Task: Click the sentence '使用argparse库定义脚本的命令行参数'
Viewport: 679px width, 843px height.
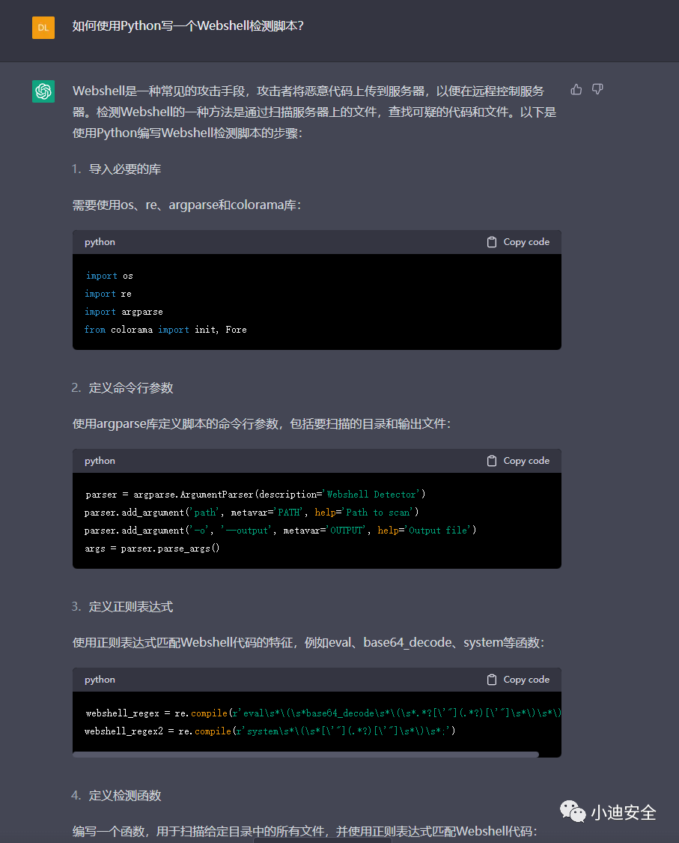Action: (261, 424)
